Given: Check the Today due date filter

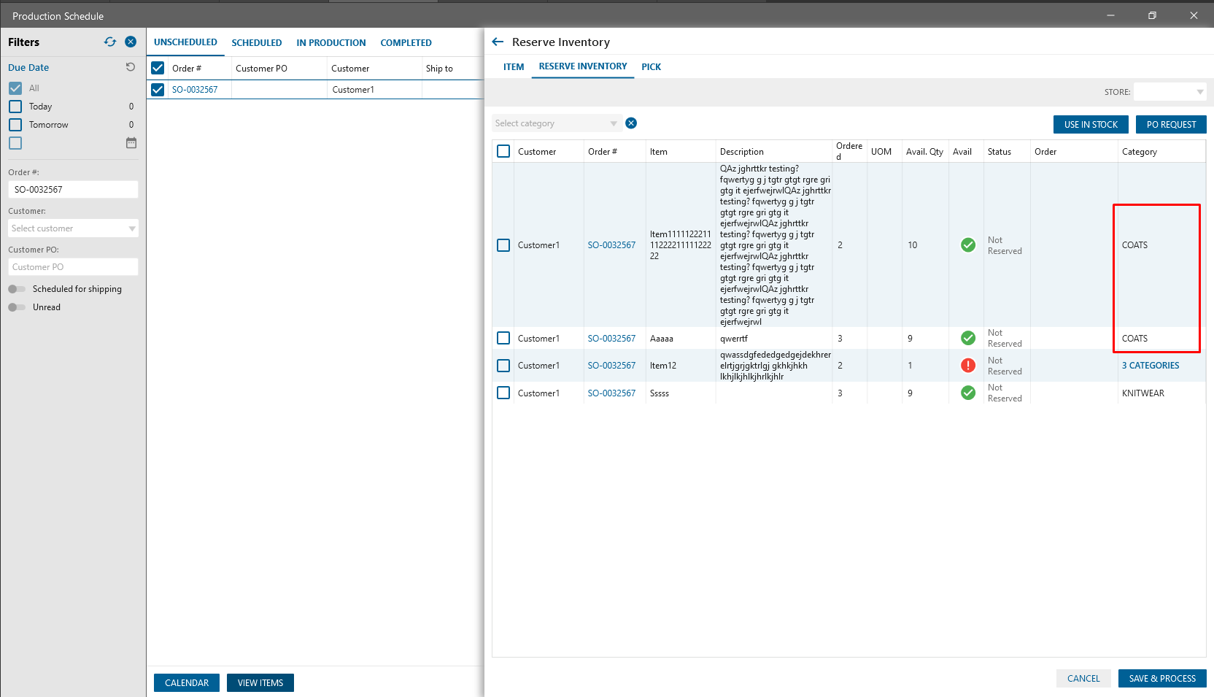Looking at the screenshot, I should (15, 106).
